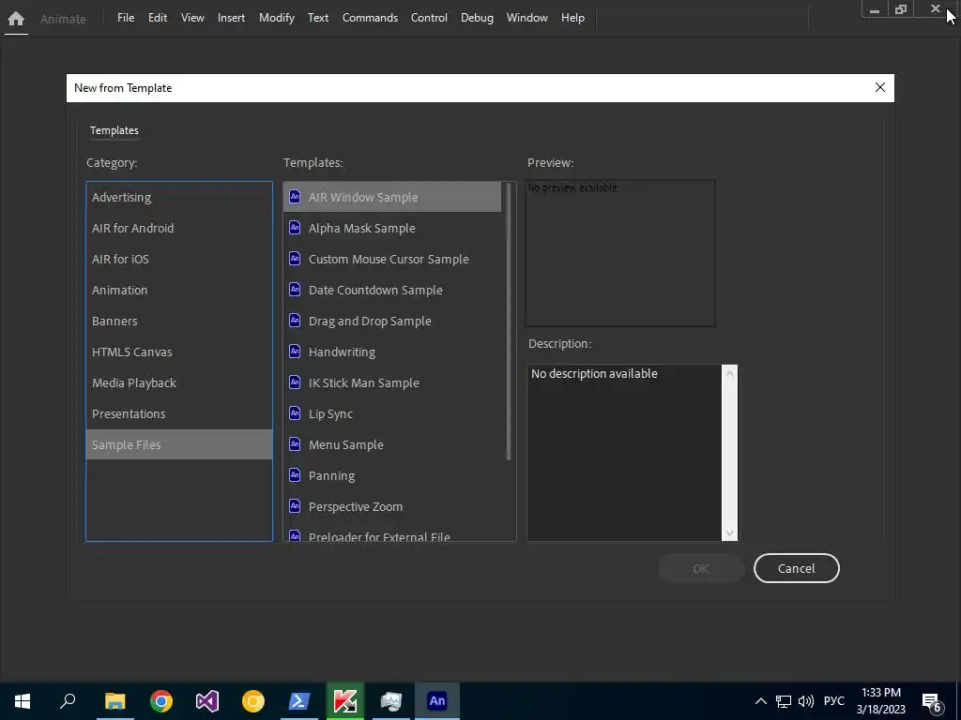The image size is (961, 720).
Task: Open the Commands menu
Action: click(370, 18)
